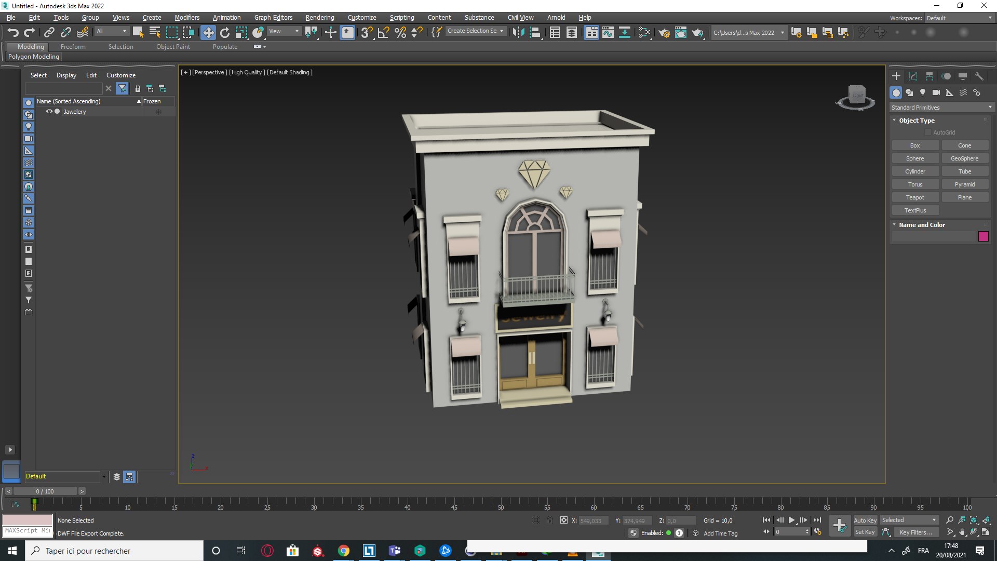997x561 pixels.
Task: Open the Create Selection Set dropdown
Action: (x=476, y=31)
